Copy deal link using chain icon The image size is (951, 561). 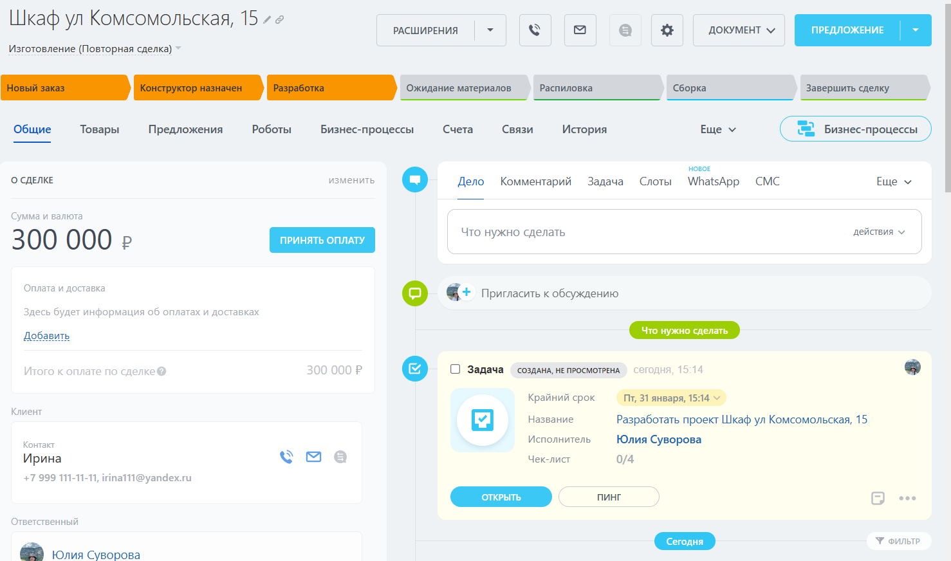coord(280,20)
